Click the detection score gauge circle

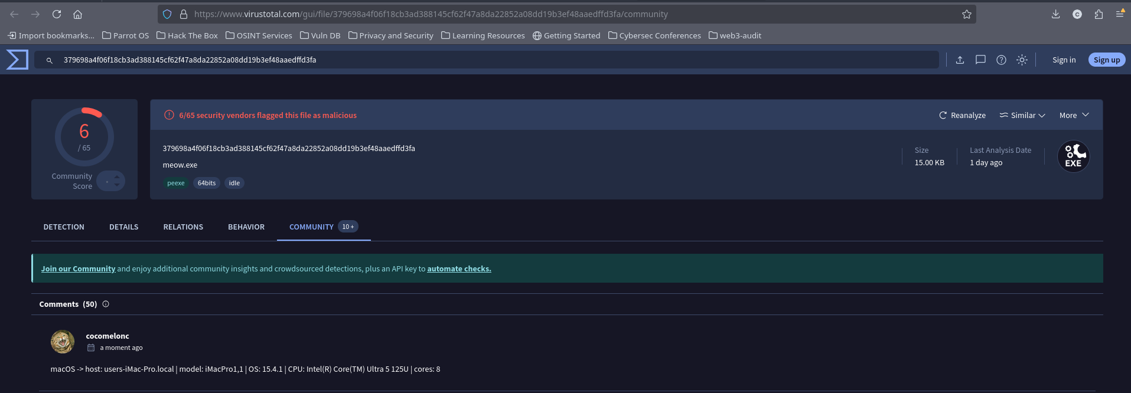(x=84, y=136)
